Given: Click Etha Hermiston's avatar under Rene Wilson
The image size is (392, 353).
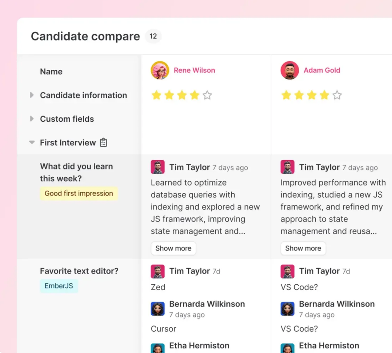Looking at the screenshot, I should [157, 348].
